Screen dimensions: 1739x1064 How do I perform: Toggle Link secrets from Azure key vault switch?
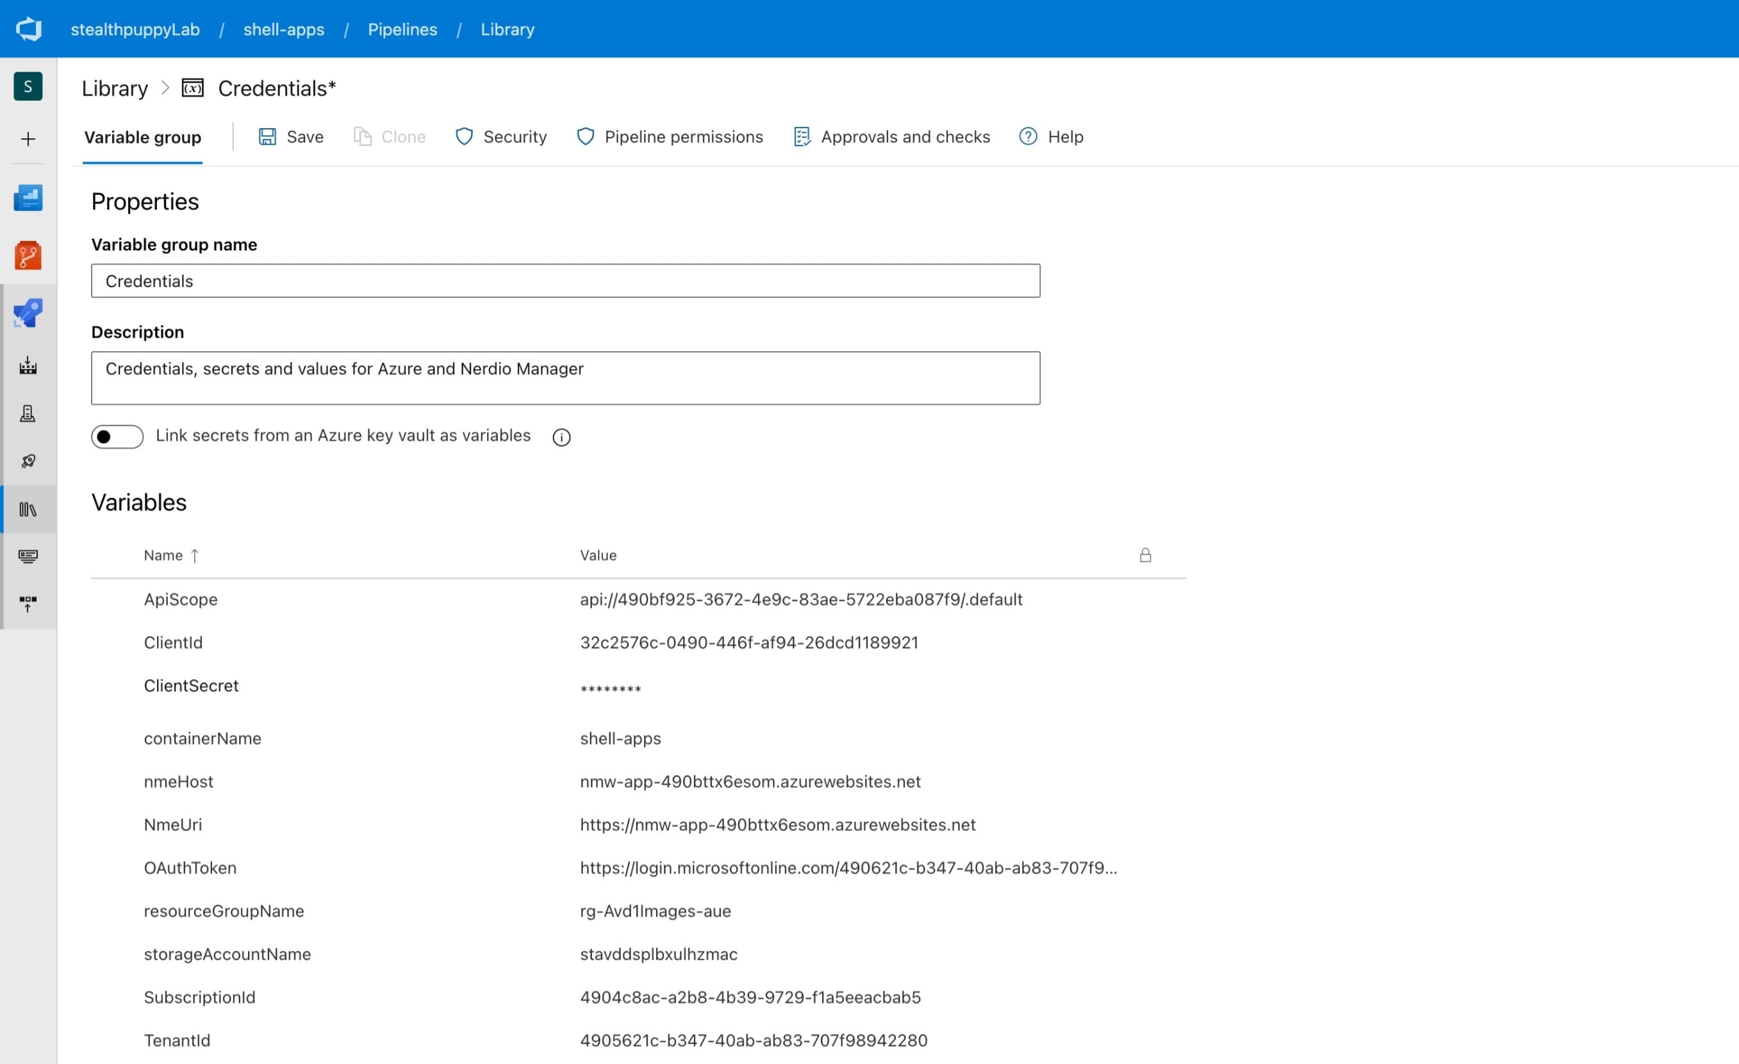click(117, 437)
